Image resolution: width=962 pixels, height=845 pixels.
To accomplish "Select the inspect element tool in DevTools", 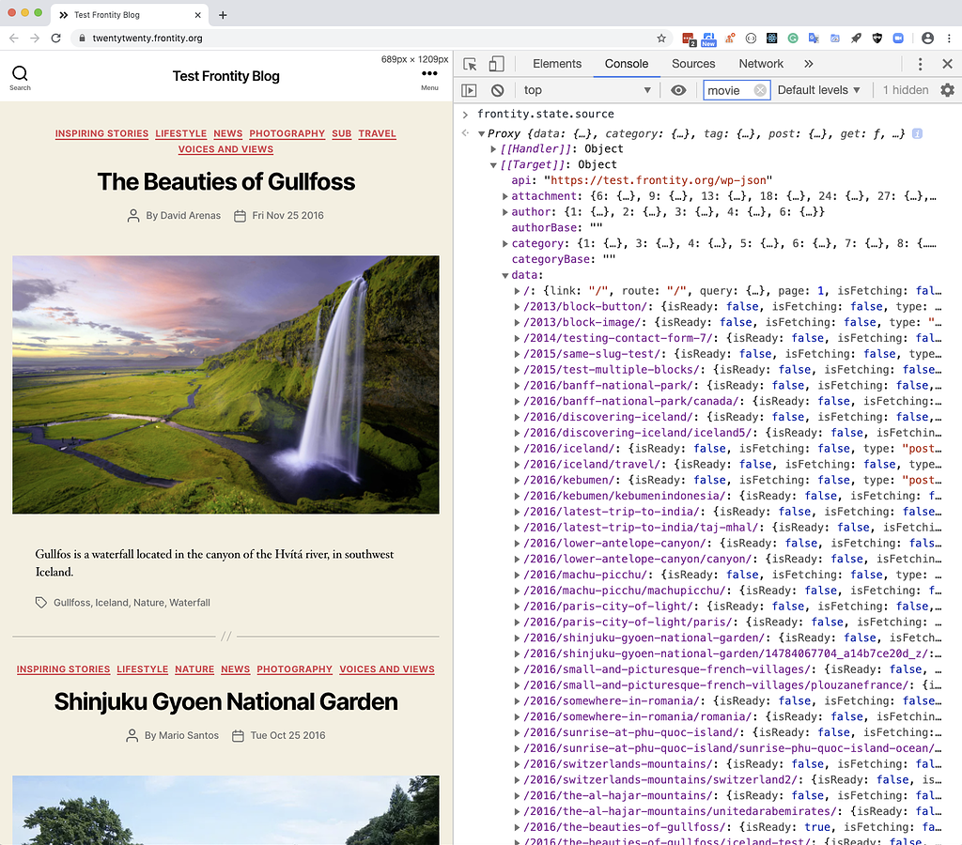I will [x=468, y=63].
